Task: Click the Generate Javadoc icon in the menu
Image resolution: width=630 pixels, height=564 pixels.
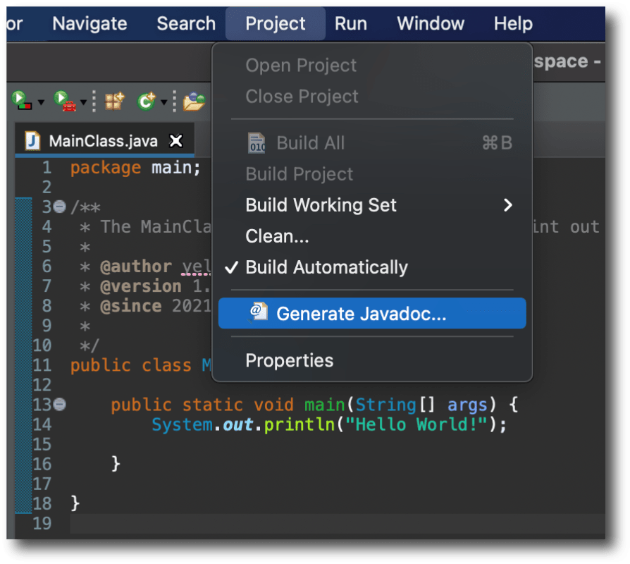Action: coord(258,314)
